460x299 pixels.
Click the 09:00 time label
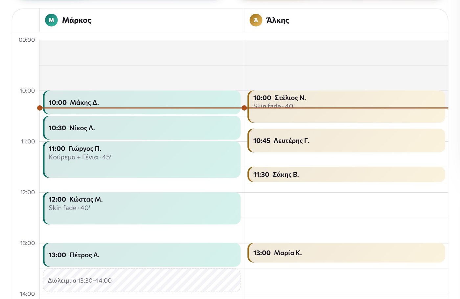coord(27,40)
